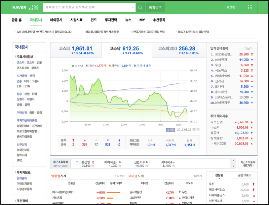Click the down arrow in recent stocks list

tap(233, 166)
